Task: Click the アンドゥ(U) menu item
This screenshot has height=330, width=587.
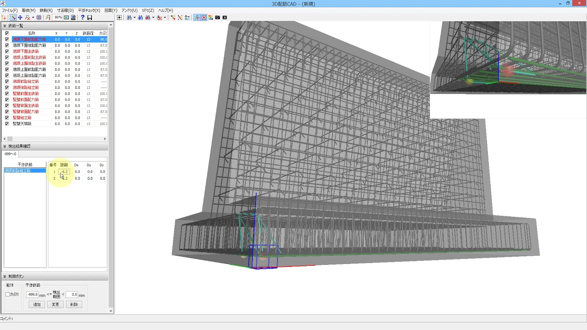Action: click(129, 10)
